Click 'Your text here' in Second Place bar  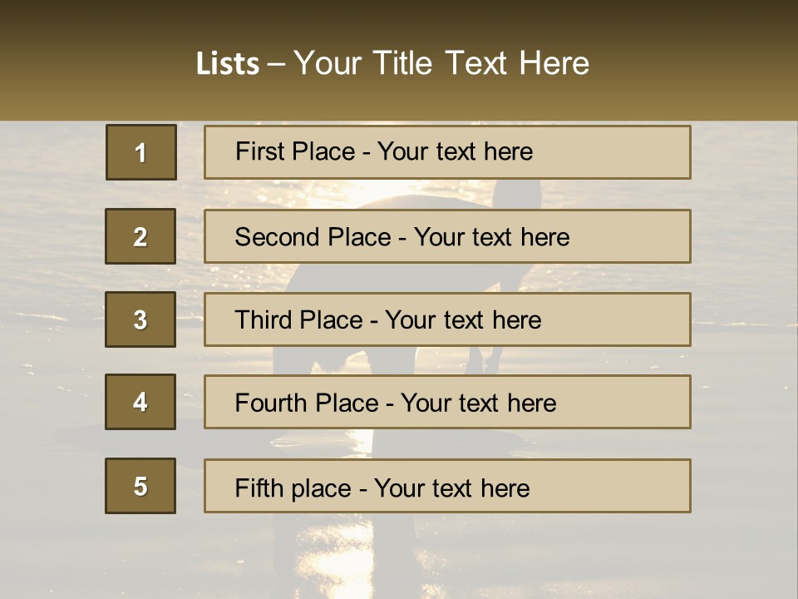coord(491,237)
